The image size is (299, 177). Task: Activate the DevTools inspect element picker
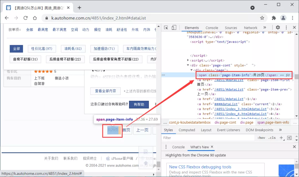166,27
